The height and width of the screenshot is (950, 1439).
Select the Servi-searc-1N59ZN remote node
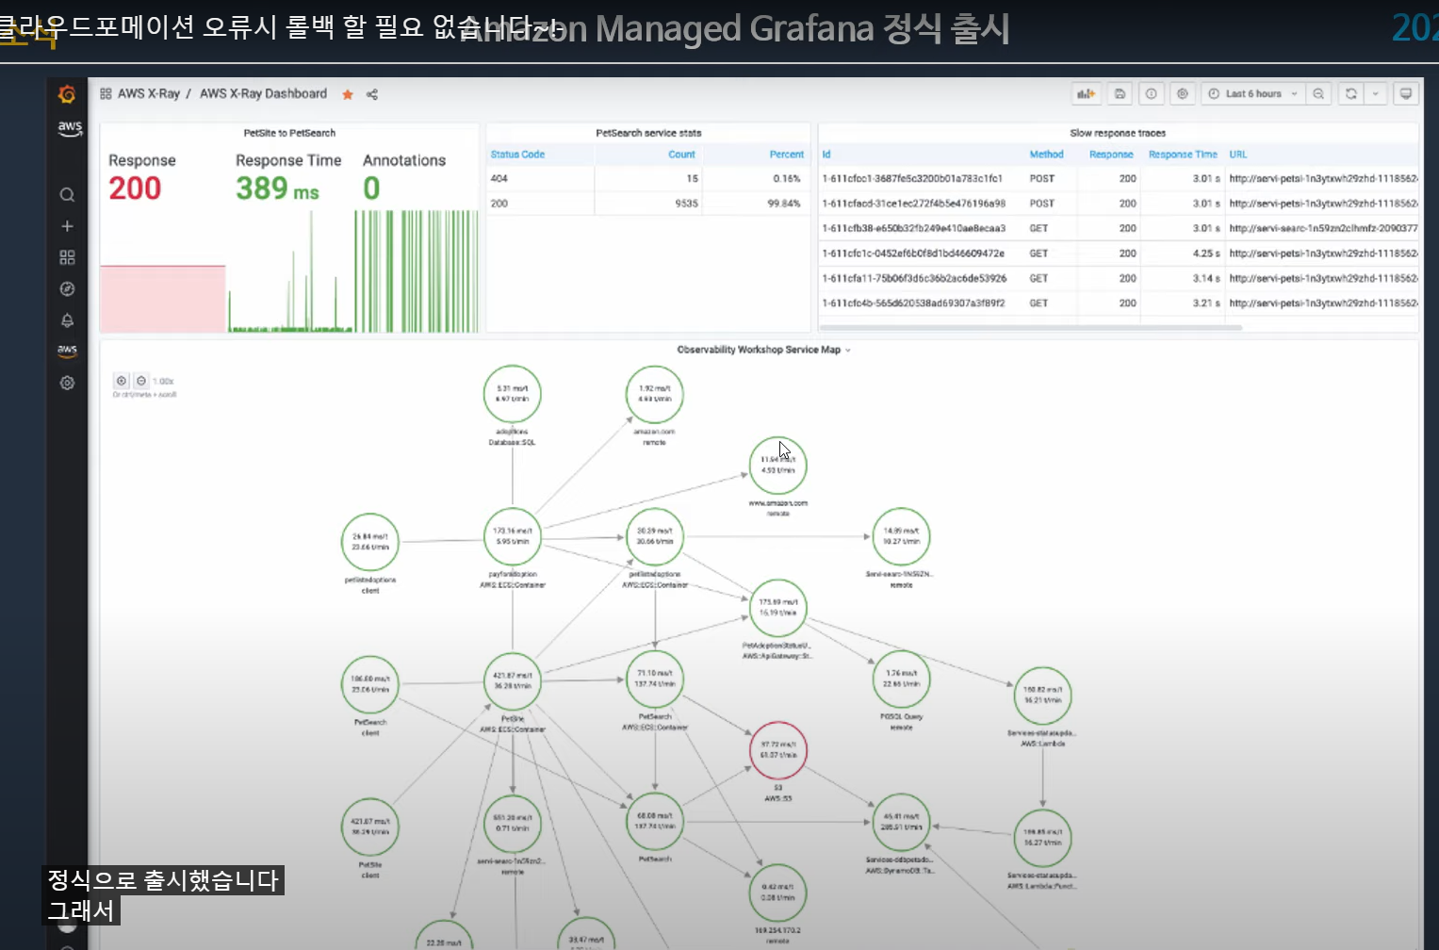coord(902,536)
